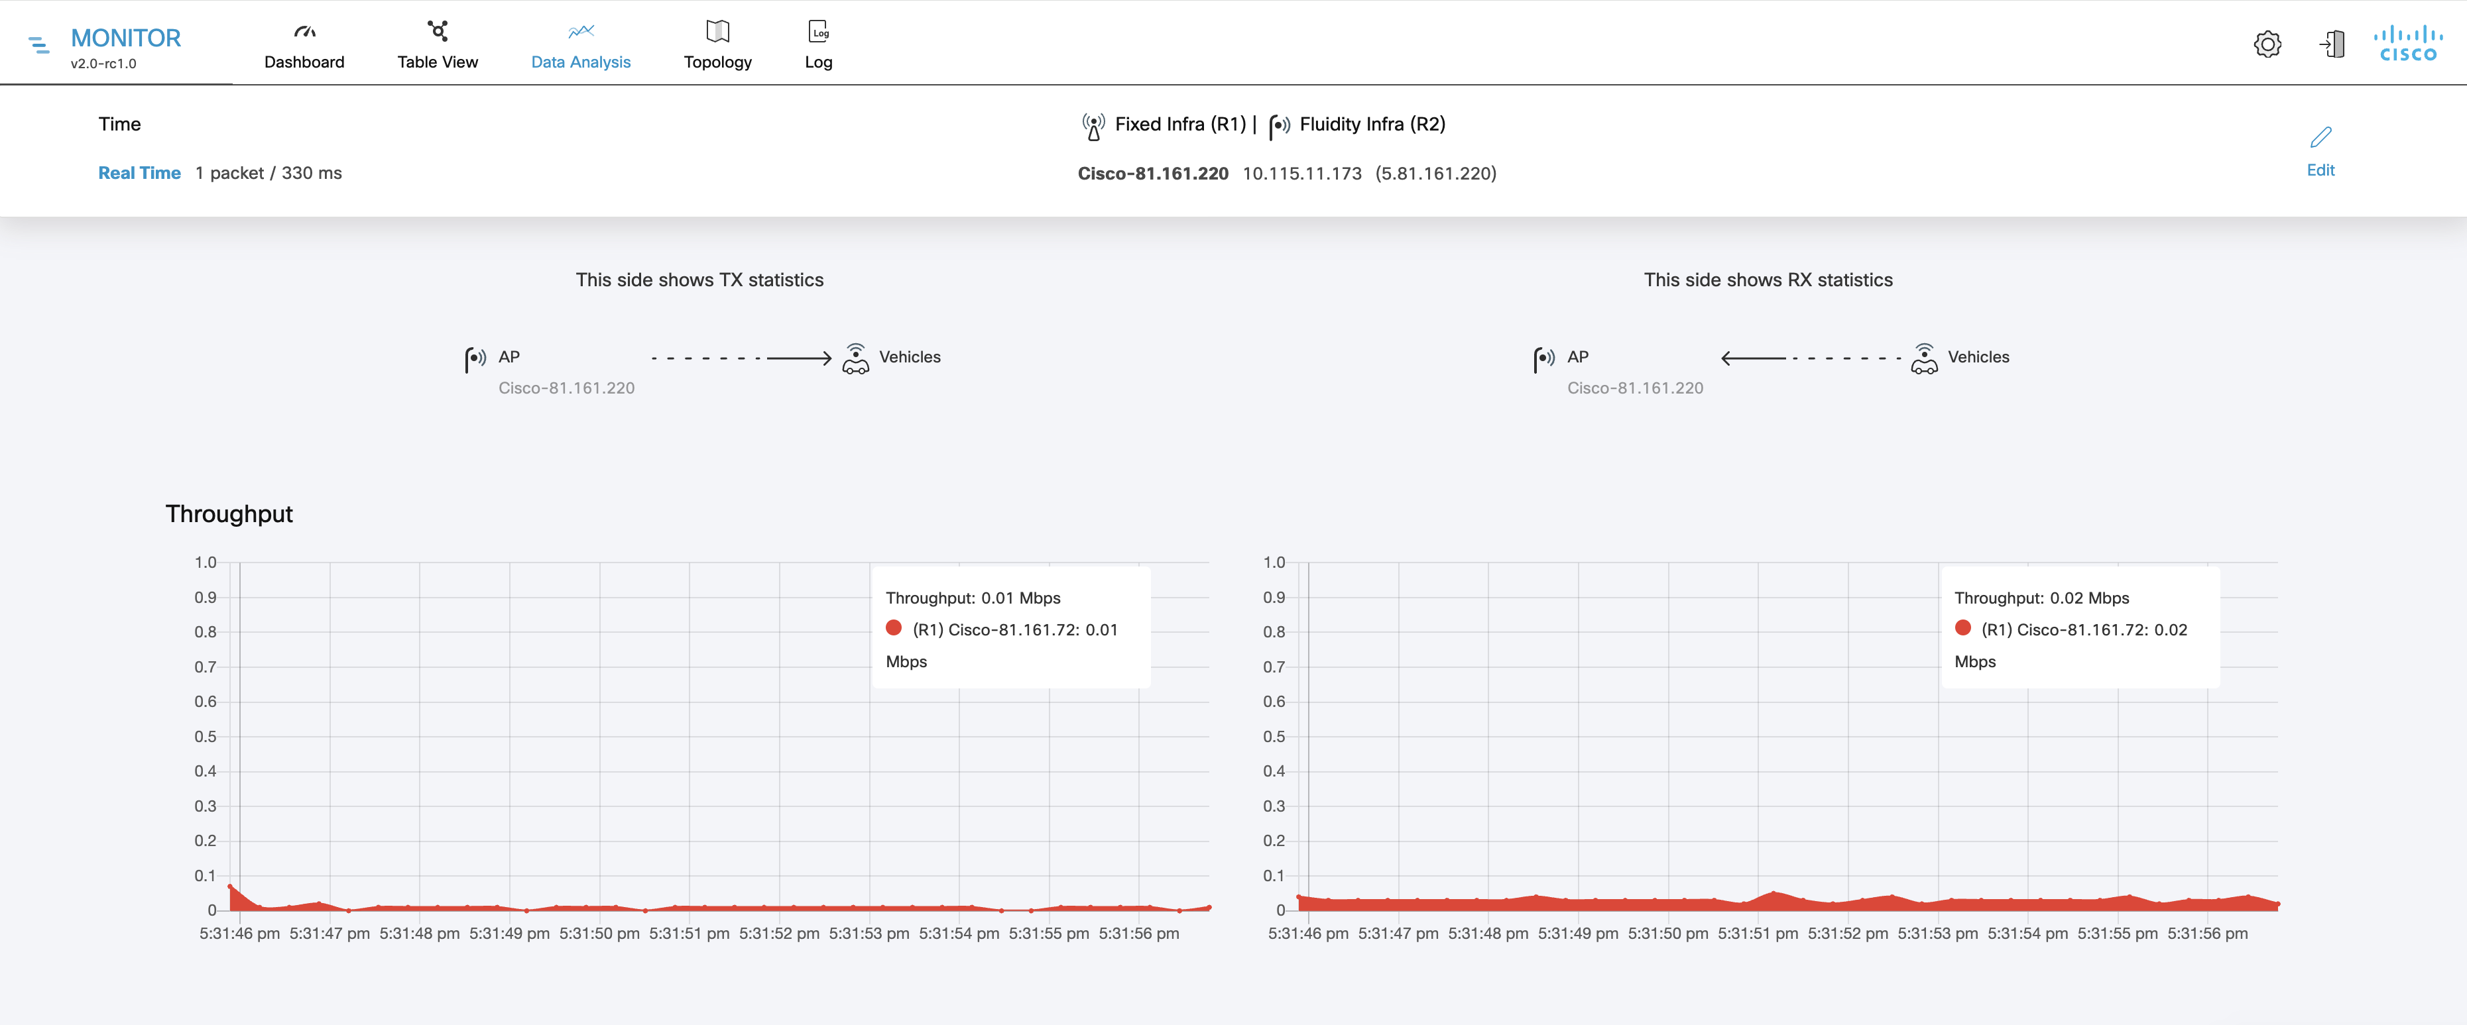Click the Time label
The image size is (2467, 1025).
click(x=120, y=125)
